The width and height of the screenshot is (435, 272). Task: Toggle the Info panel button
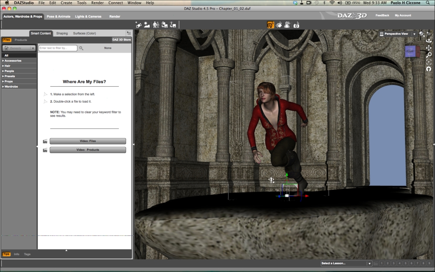(17, 254)
